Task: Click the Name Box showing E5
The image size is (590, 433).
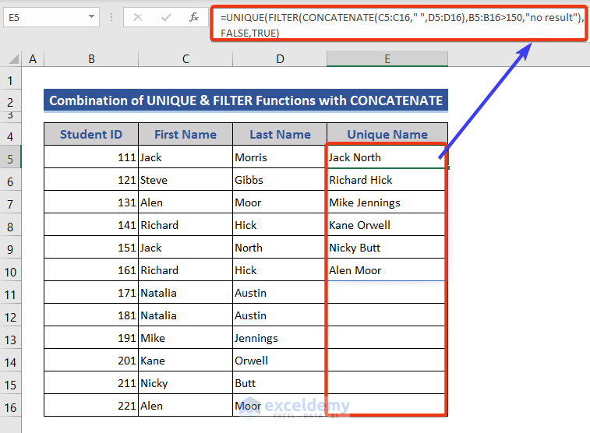Action: point(51,17)
